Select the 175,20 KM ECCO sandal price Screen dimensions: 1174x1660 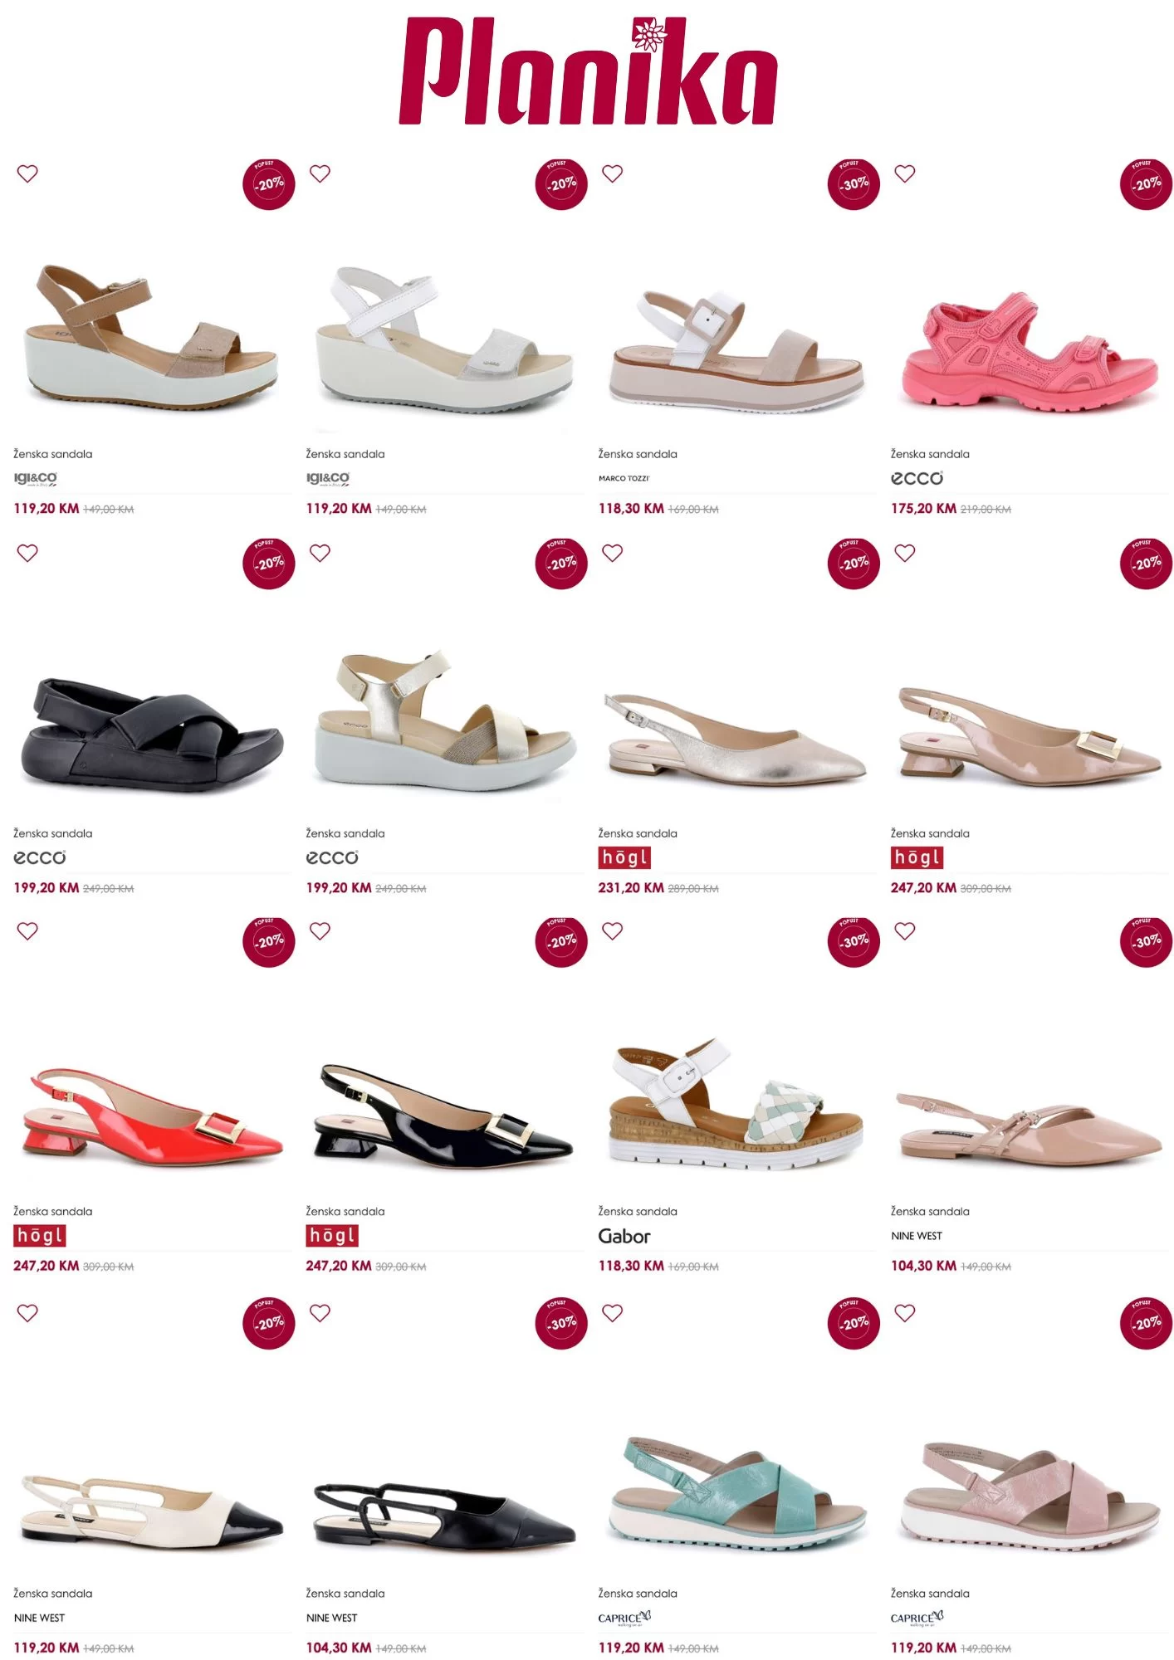coord(923,508)
